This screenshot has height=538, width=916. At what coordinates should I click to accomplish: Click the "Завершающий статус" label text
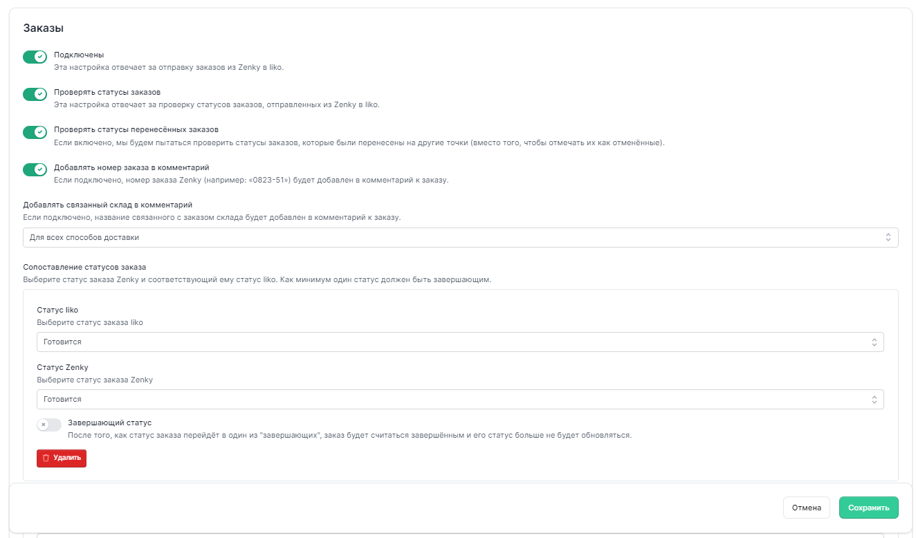(x=109, y=423)
